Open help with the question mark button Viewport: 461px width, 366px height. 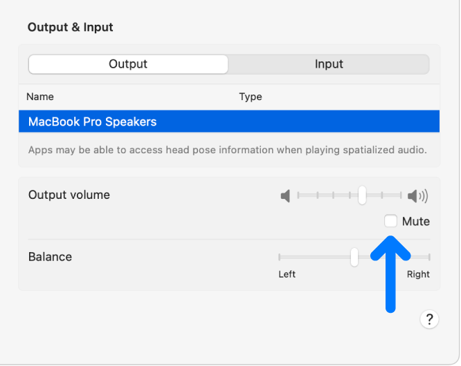click(429, 319)
